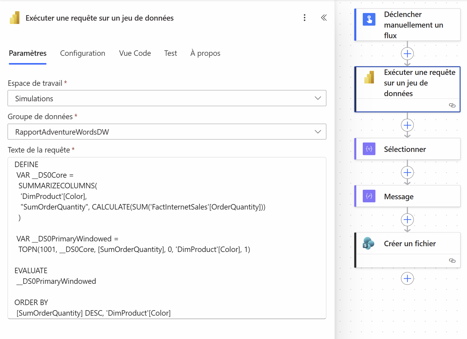Viewport: 467px width, 339px height.
Task: Open the Test tab
Action: 170,53
